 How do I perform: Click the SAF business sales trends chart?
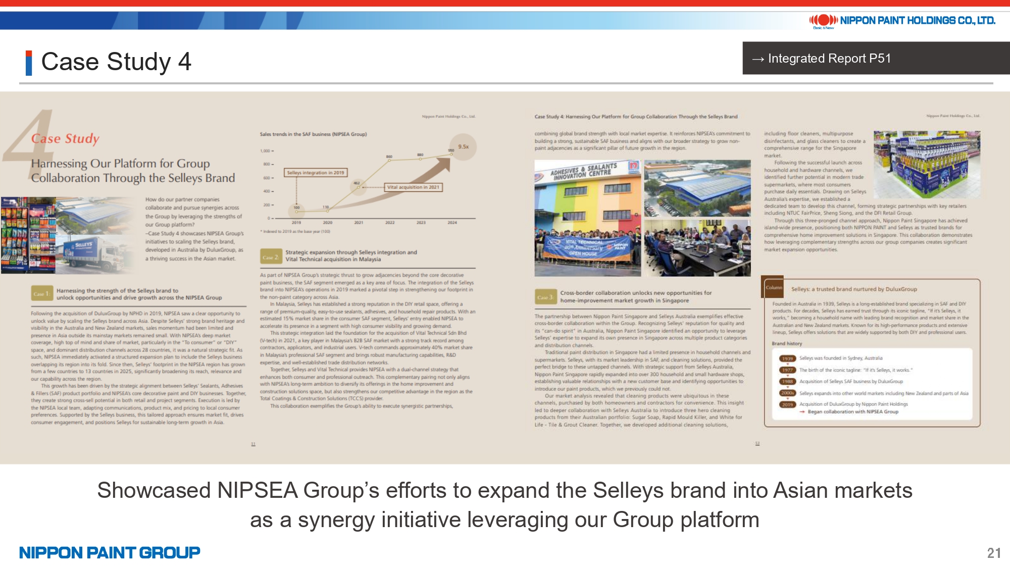[368, 183]
